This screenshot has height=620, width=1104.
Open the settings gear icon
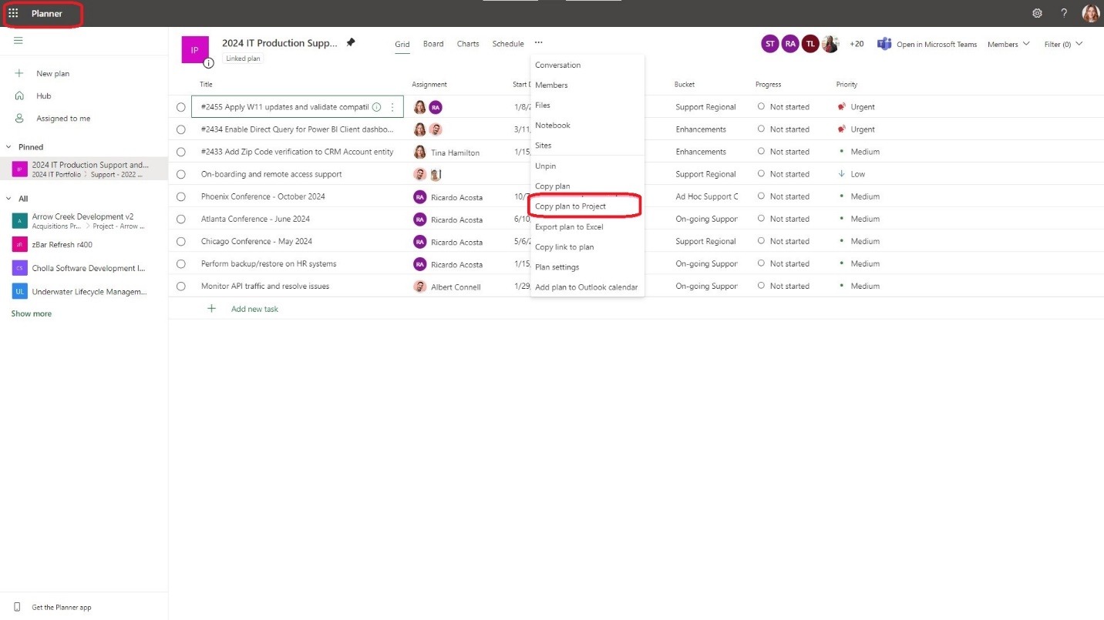1037,13
